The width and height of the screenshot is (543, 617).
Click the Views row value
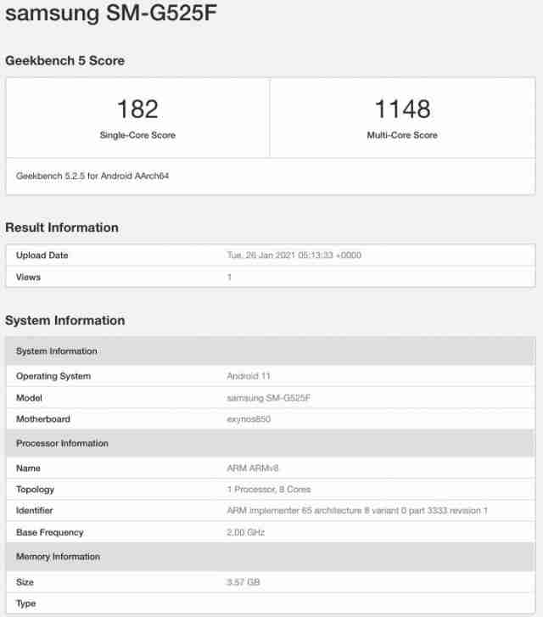click(229, 277)
